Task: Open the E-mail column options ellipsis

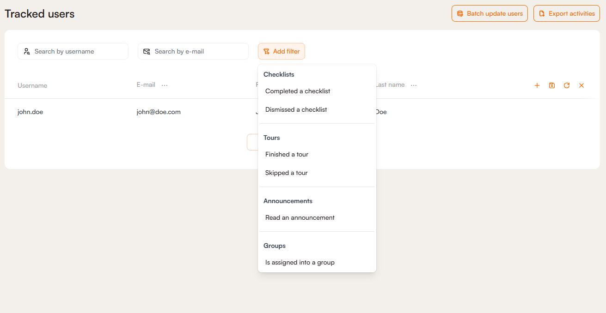Action: pos(165,85)
